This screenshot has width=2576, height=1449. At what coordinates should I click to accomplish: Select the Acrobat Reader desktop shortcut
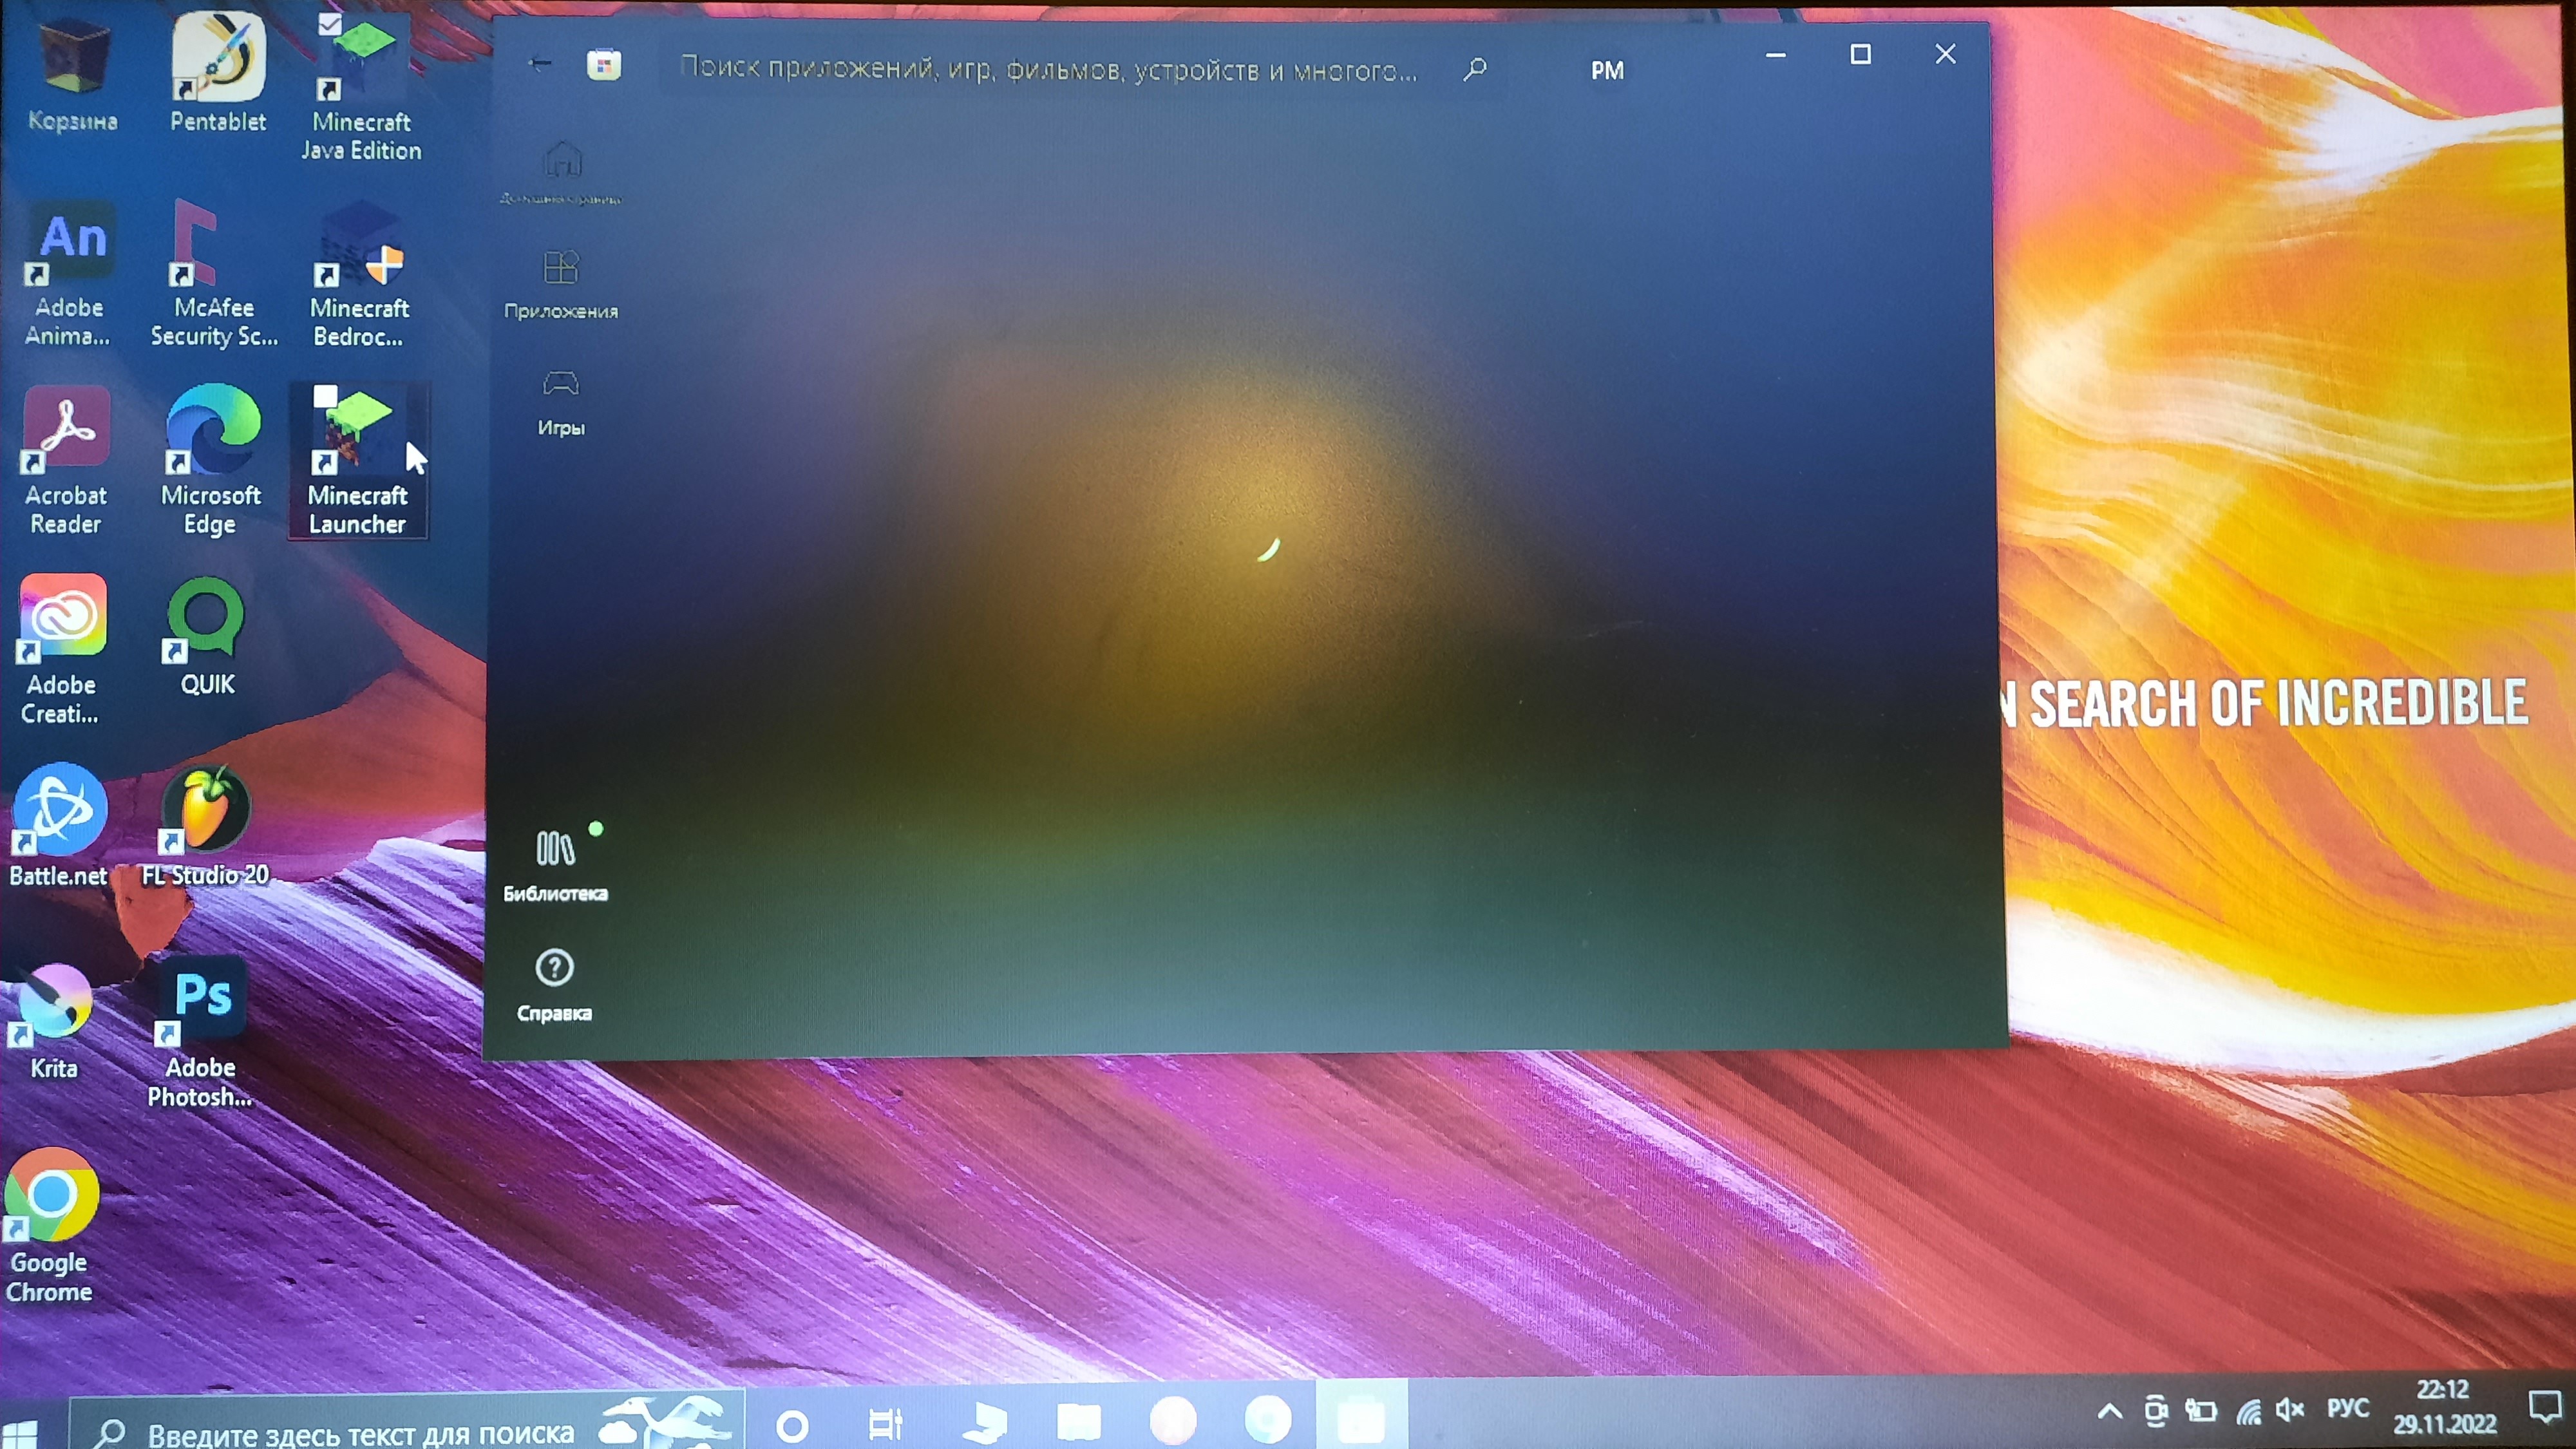(x=66, y=461)
